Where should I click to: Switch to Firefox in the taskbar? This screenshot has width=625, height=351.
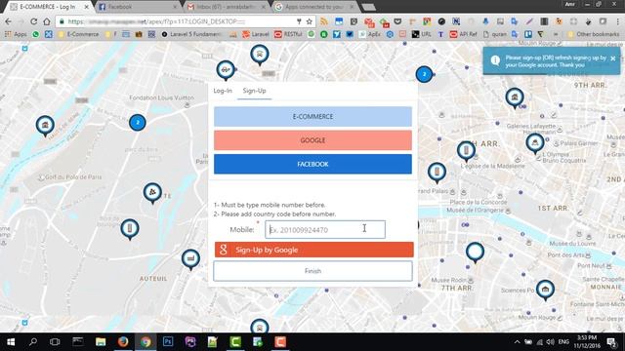123,342
